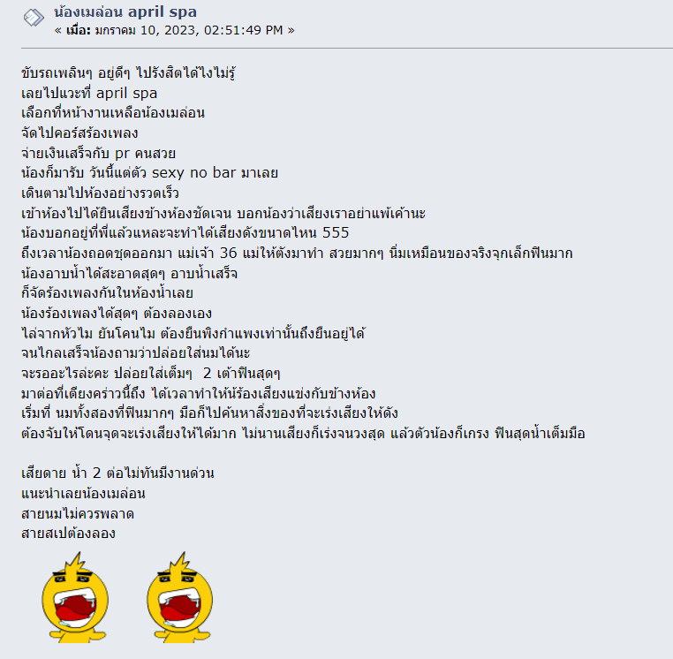673x659 pixels.
Task: Click the opening « mark before the date
Action: click(58, 31)
